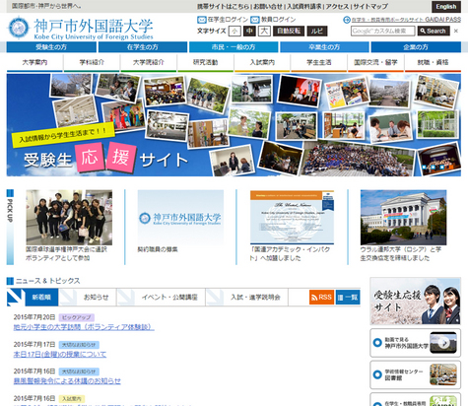Click the university crest logo icon
This screenshot has height=406, width=468.
19,28
